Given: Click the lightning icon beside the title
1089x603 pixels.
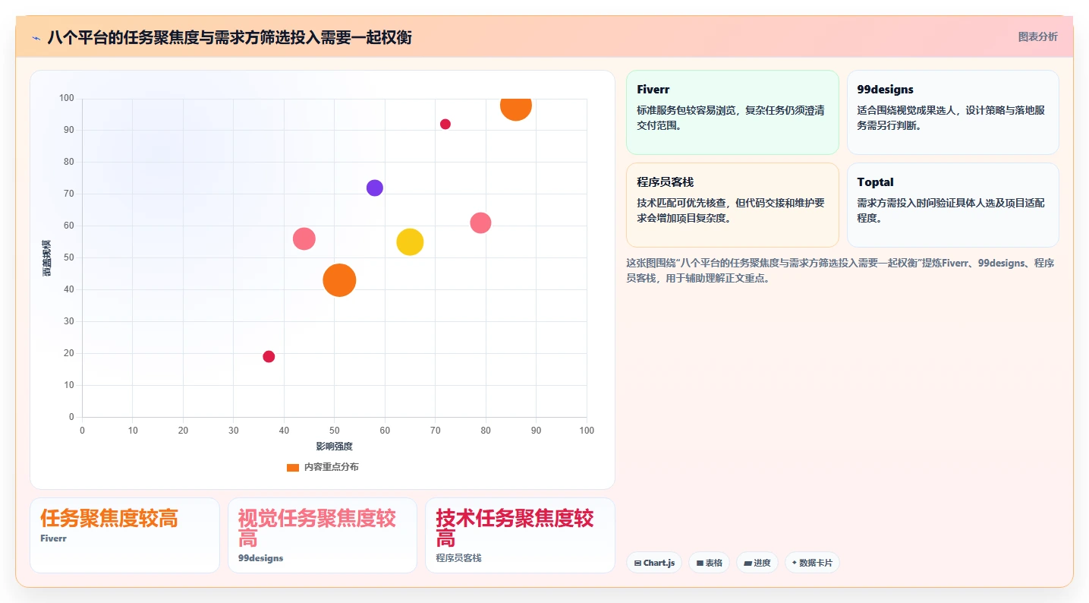Looking at the screenshot, I should click(36, 38).
